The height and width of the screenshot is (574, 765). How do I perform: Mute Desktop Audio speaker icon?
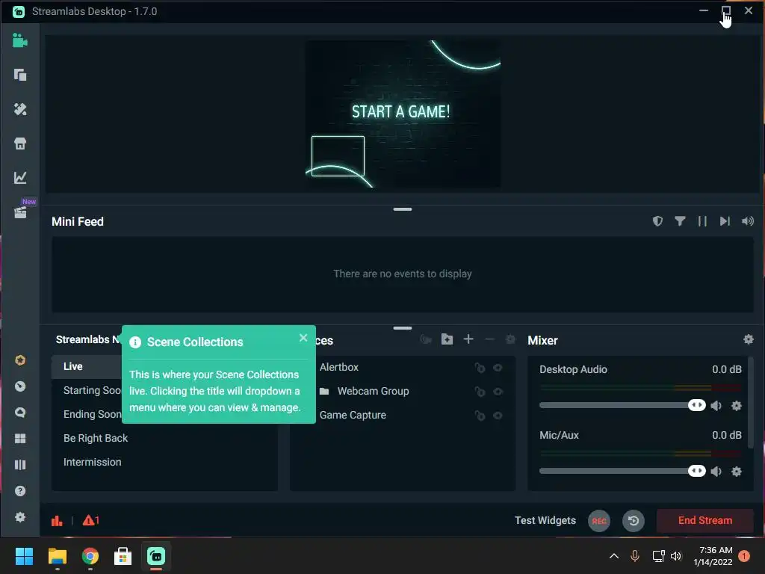pos(716,406)
